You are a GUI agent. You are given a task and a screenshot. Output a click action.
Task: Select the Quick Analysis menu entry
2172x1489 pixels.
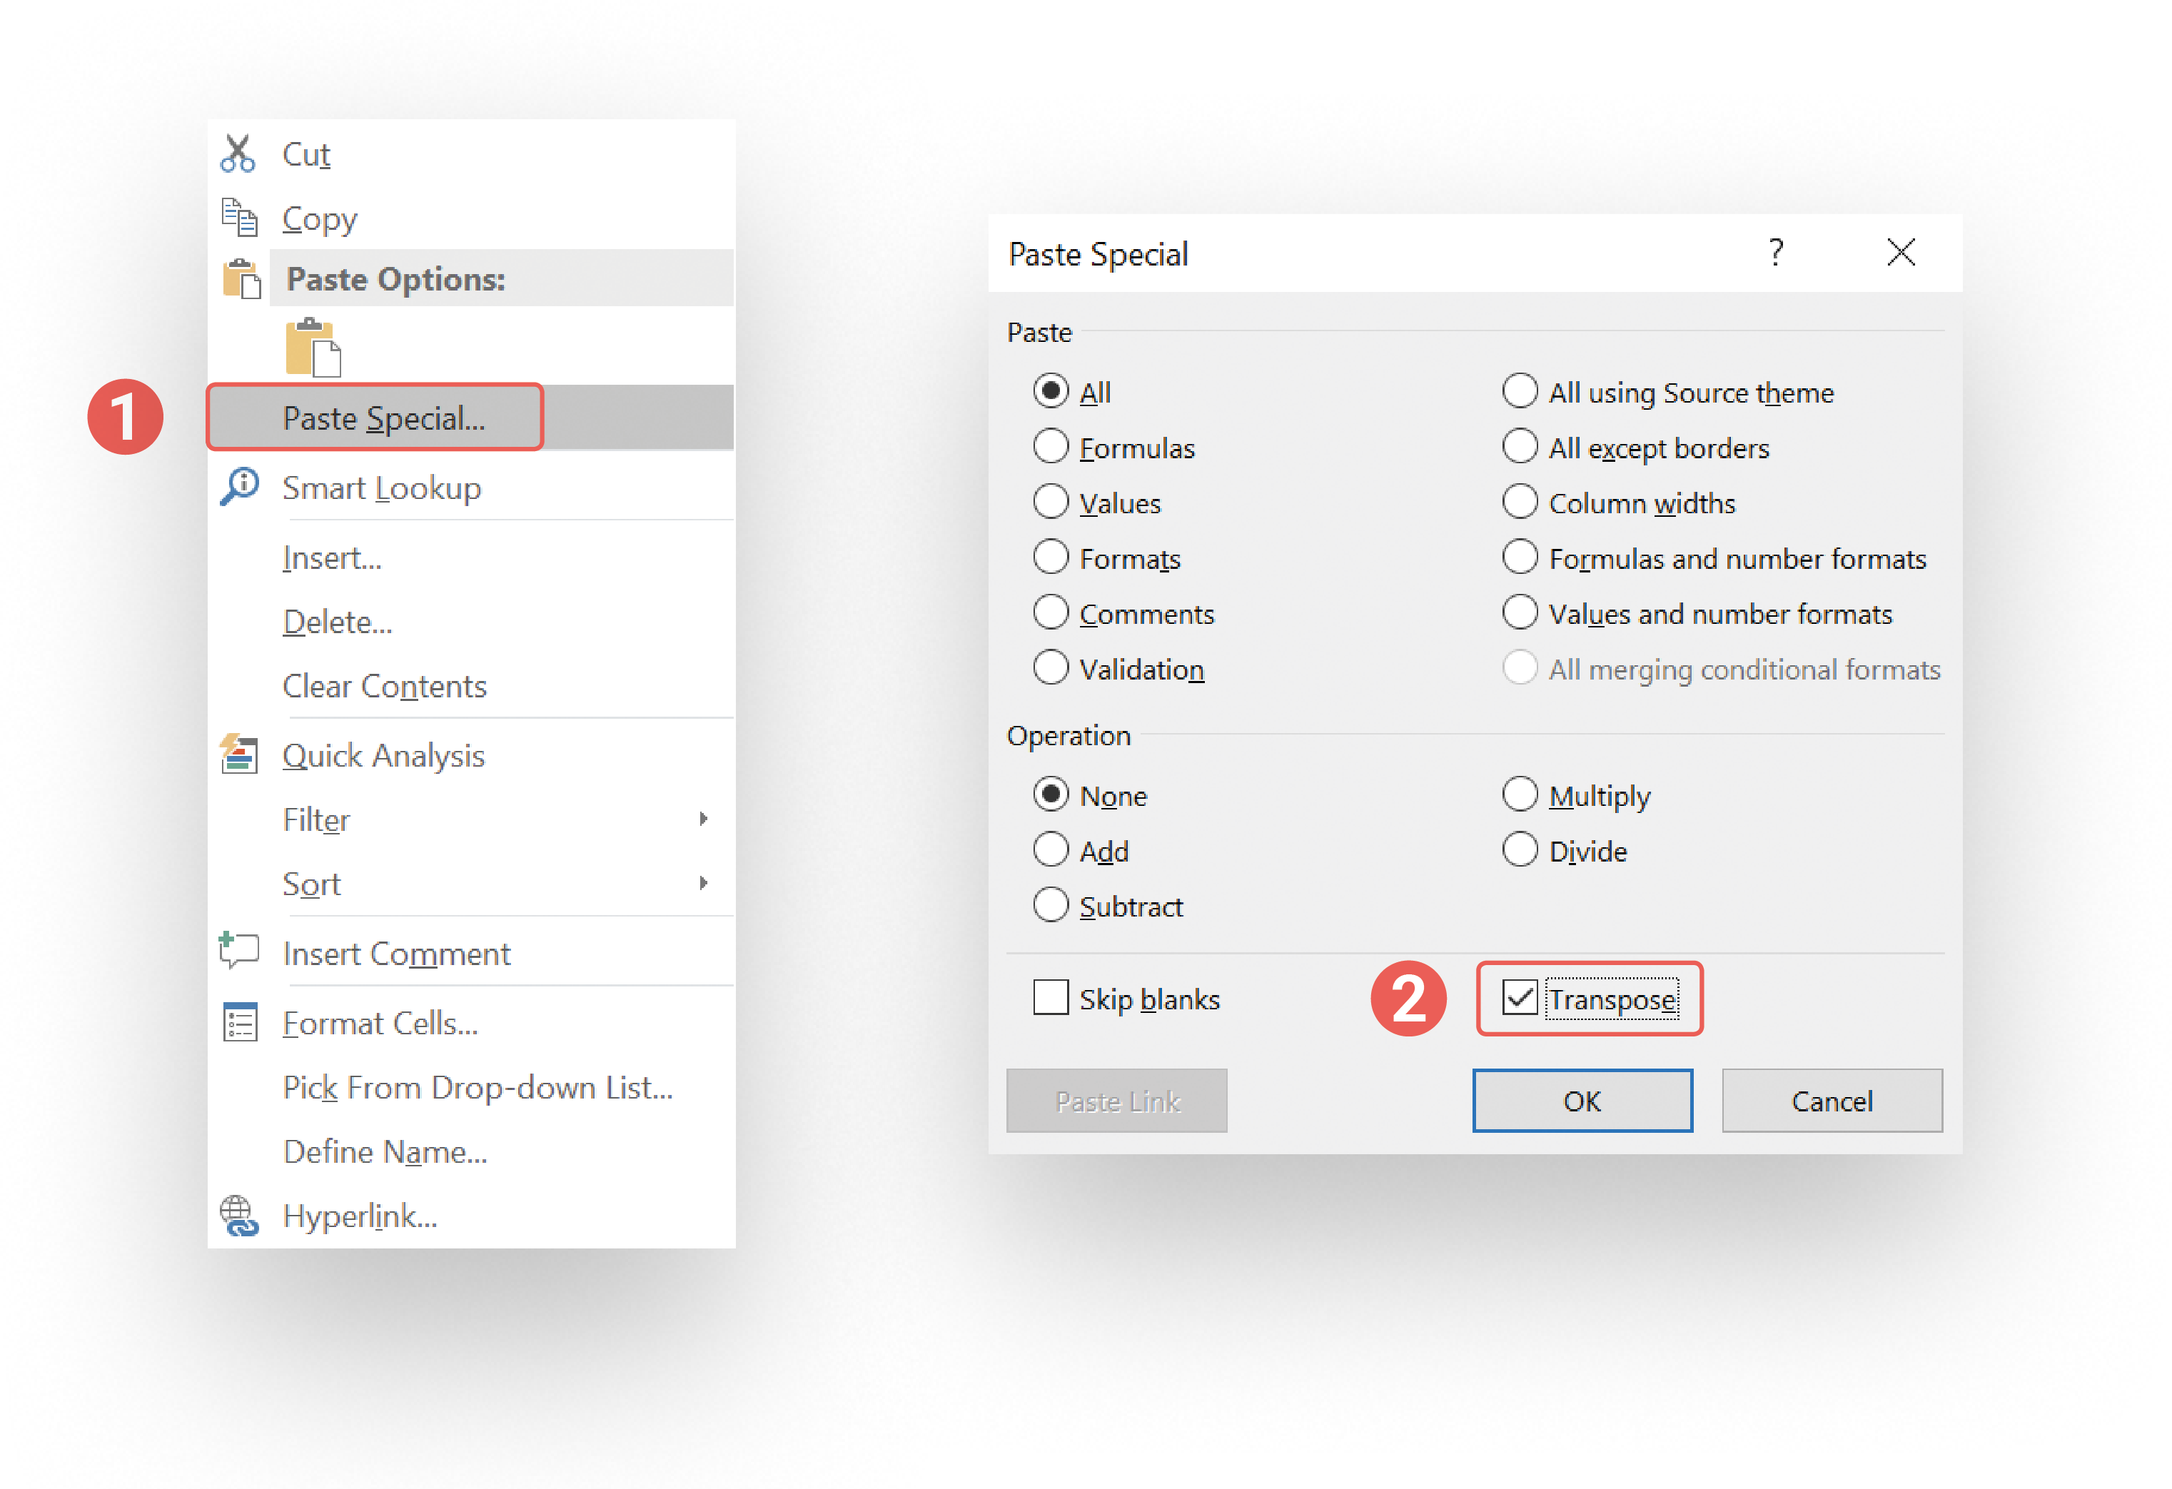point(471,754)
